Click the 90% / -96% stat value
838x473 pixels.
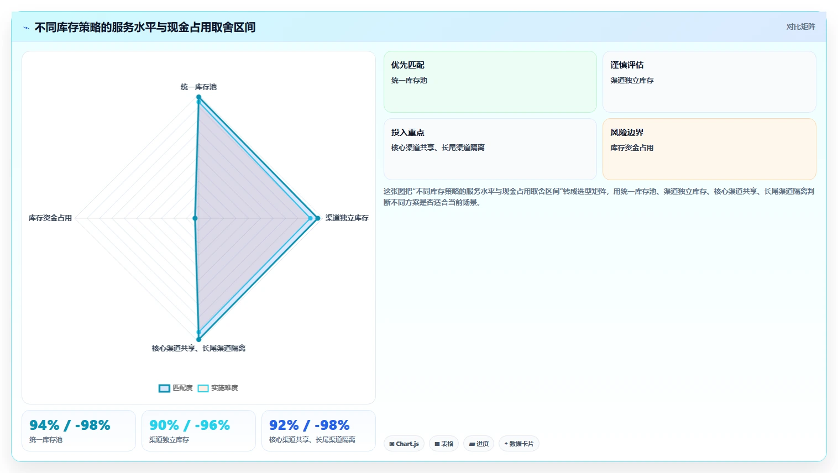coord(190,425)
